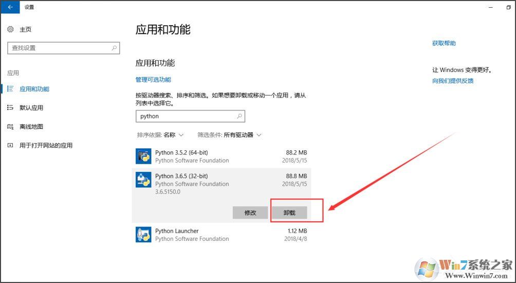Click the 88.8 MB size value
The height and width of the screenshot is (283, 516).
tap(297, 176)
